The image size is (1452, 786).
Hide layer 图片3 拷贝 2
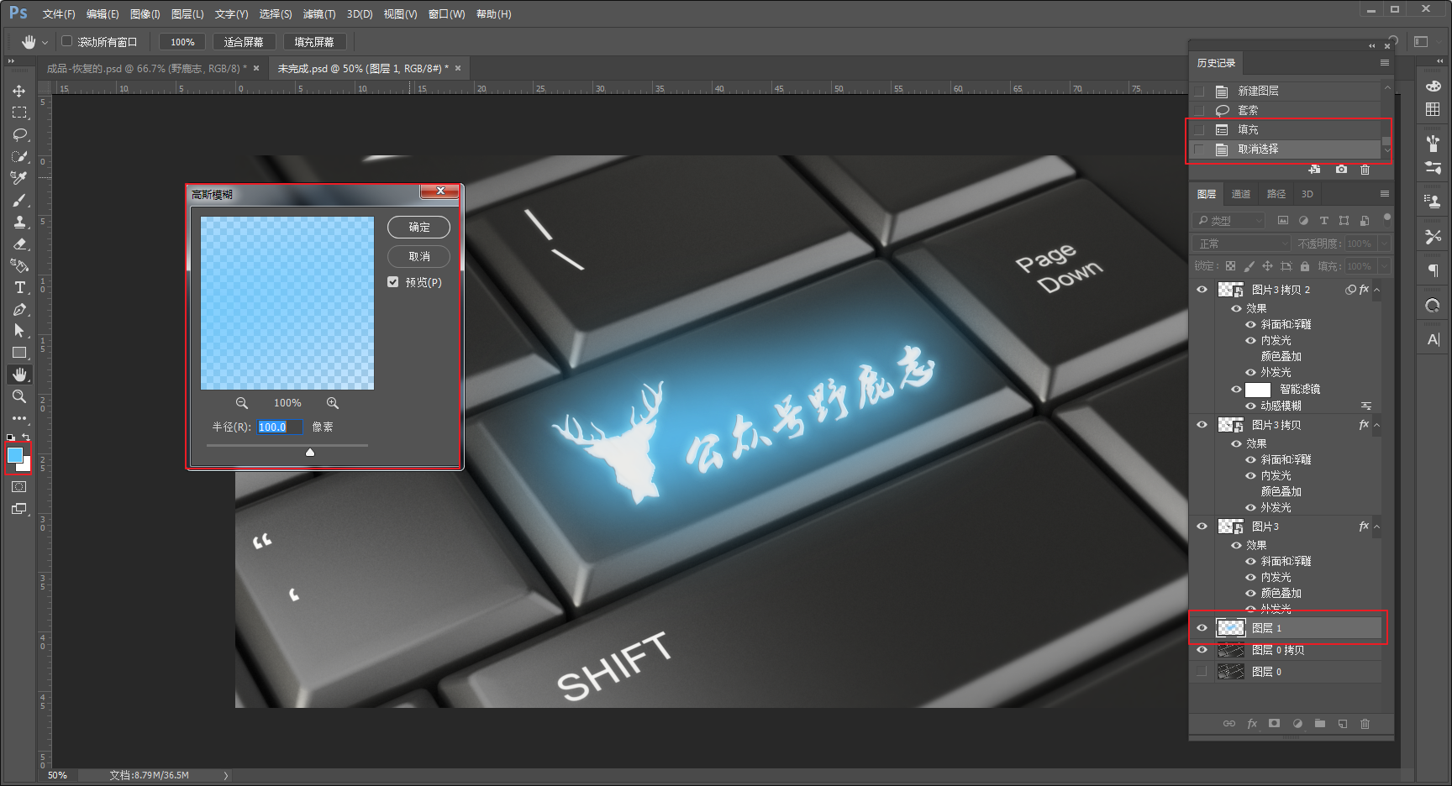point(1202,290)
